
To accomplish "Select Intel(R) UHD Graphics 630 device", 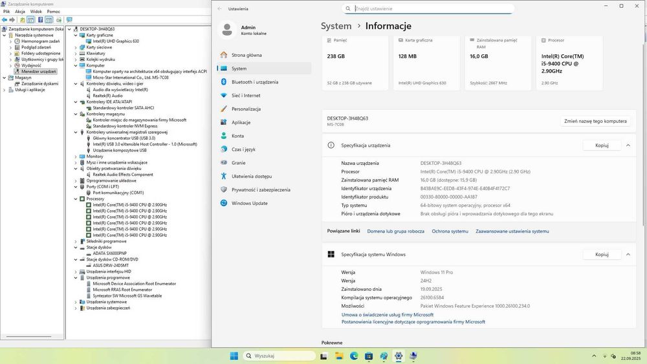I will coord(116,41).
